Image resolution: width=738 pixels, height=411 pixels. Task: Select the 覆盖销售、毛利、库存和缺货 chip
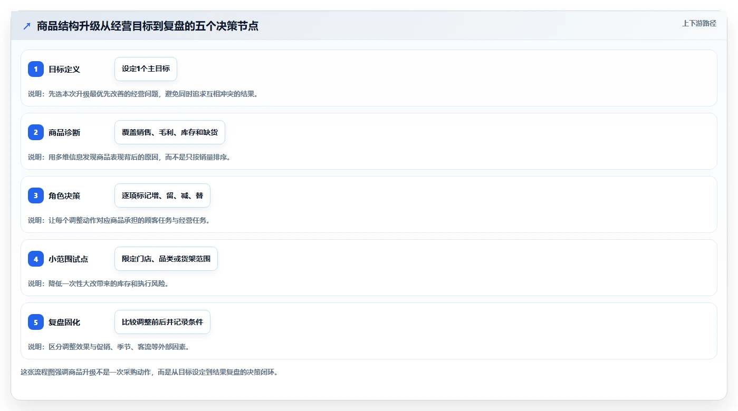tap(170, 132)
